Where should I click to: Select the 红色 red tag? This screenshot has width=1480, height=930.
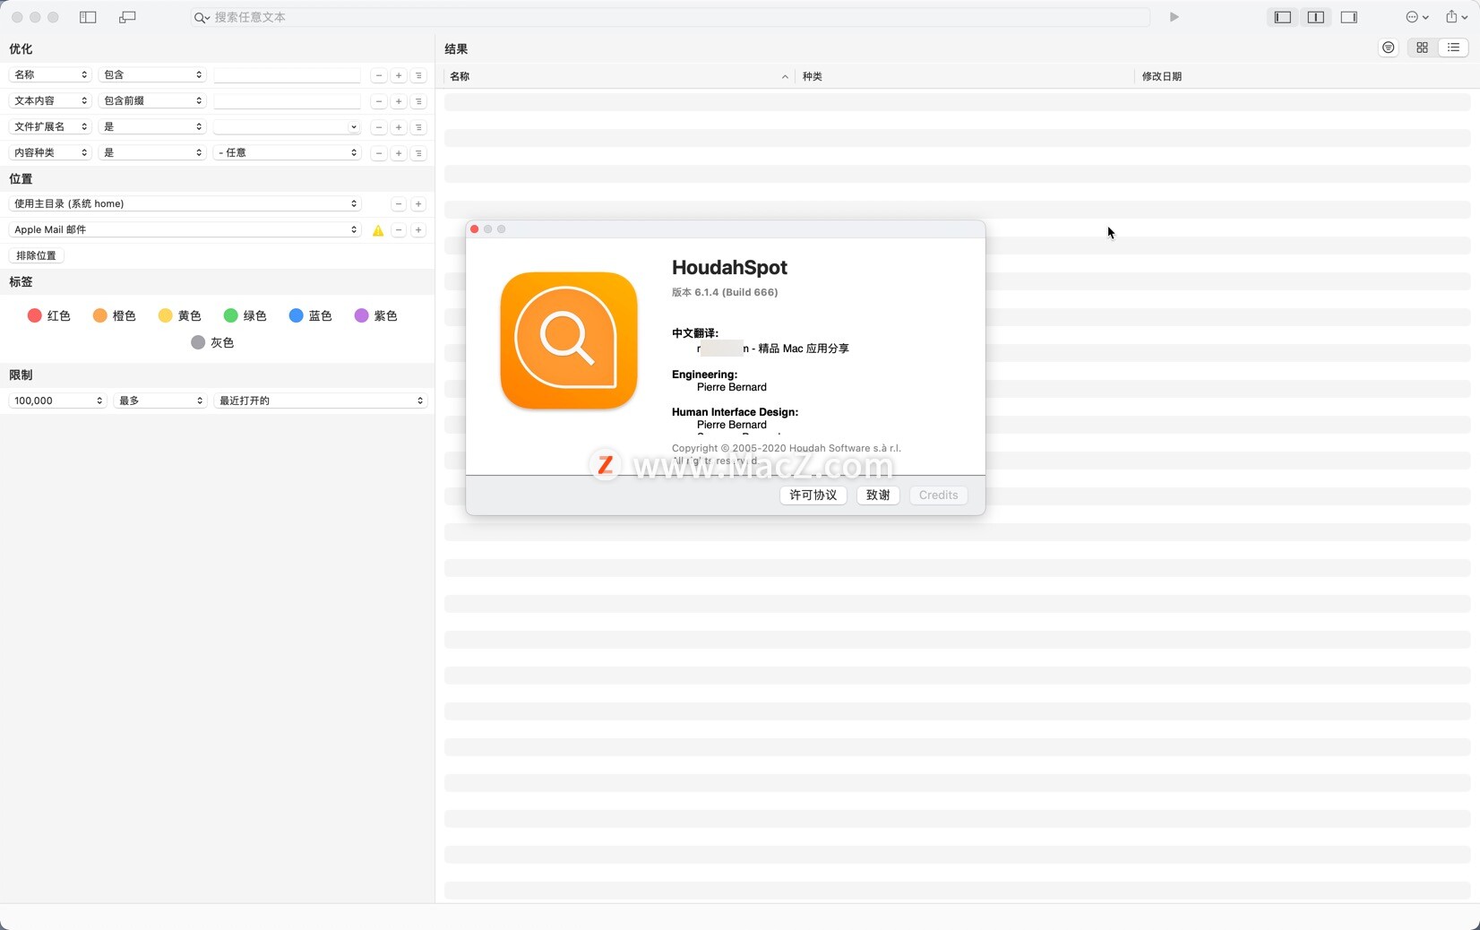click(49, 315)
